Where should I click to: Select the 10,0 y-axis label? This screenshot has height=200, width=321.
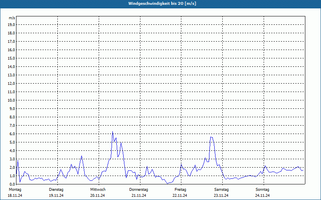point(12,100)
